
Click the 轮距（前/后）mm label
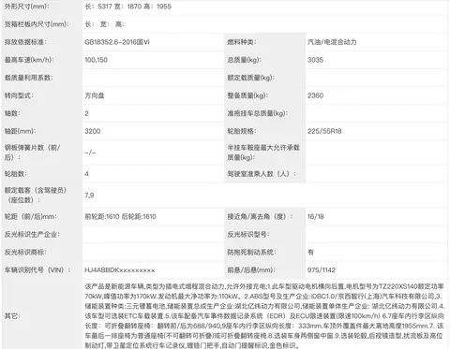[31, 216]
